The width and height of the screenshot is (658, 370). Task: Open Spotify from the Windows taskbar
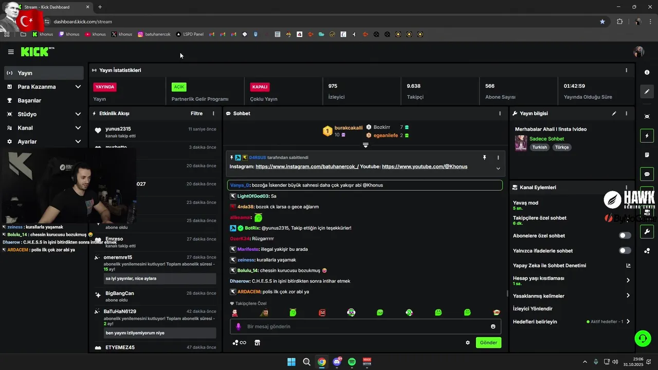[352, 362]
